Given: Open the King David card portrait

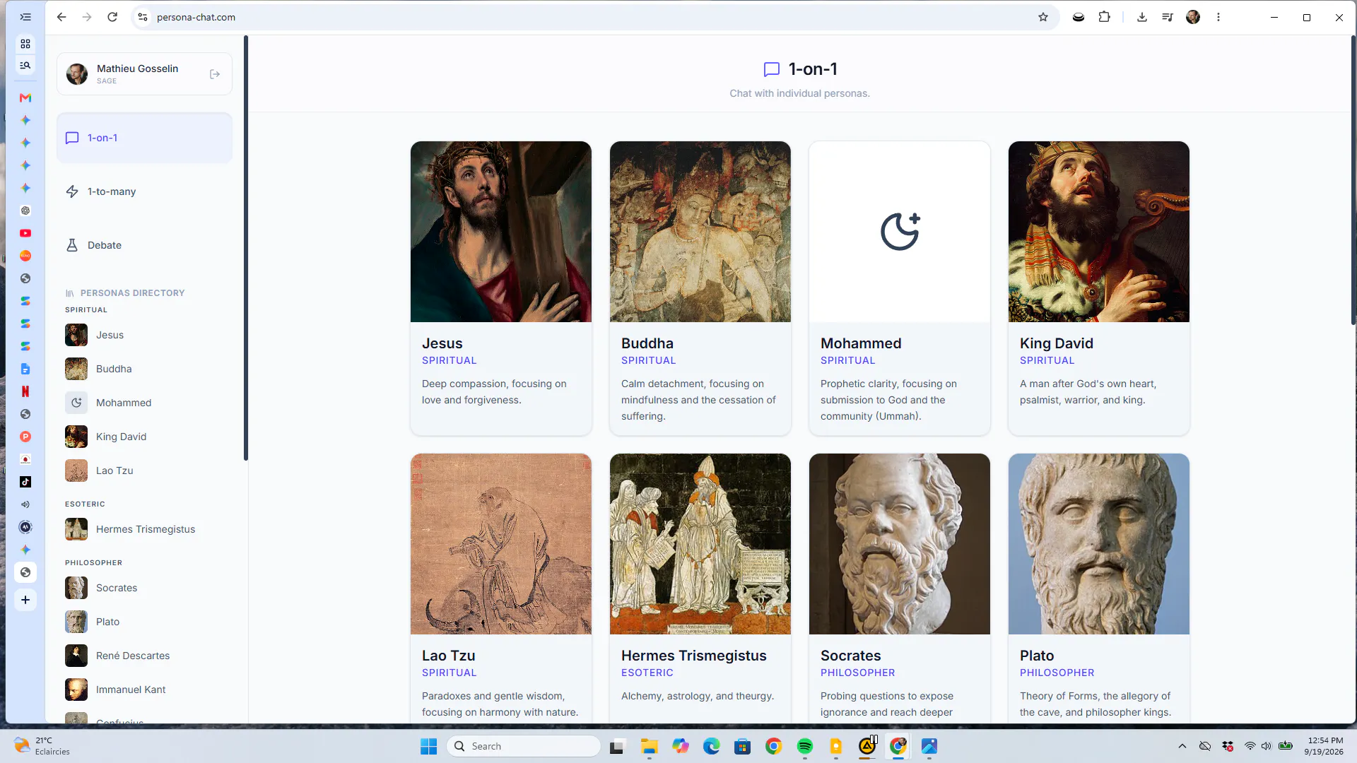Looking at the screenshot, I should point(1099,232).
